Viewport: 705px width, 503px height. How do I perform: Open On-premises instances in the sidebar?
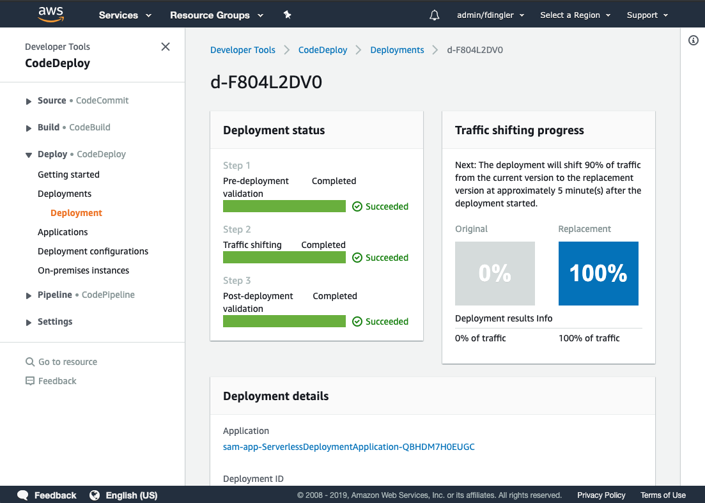(x=83, y=270)
